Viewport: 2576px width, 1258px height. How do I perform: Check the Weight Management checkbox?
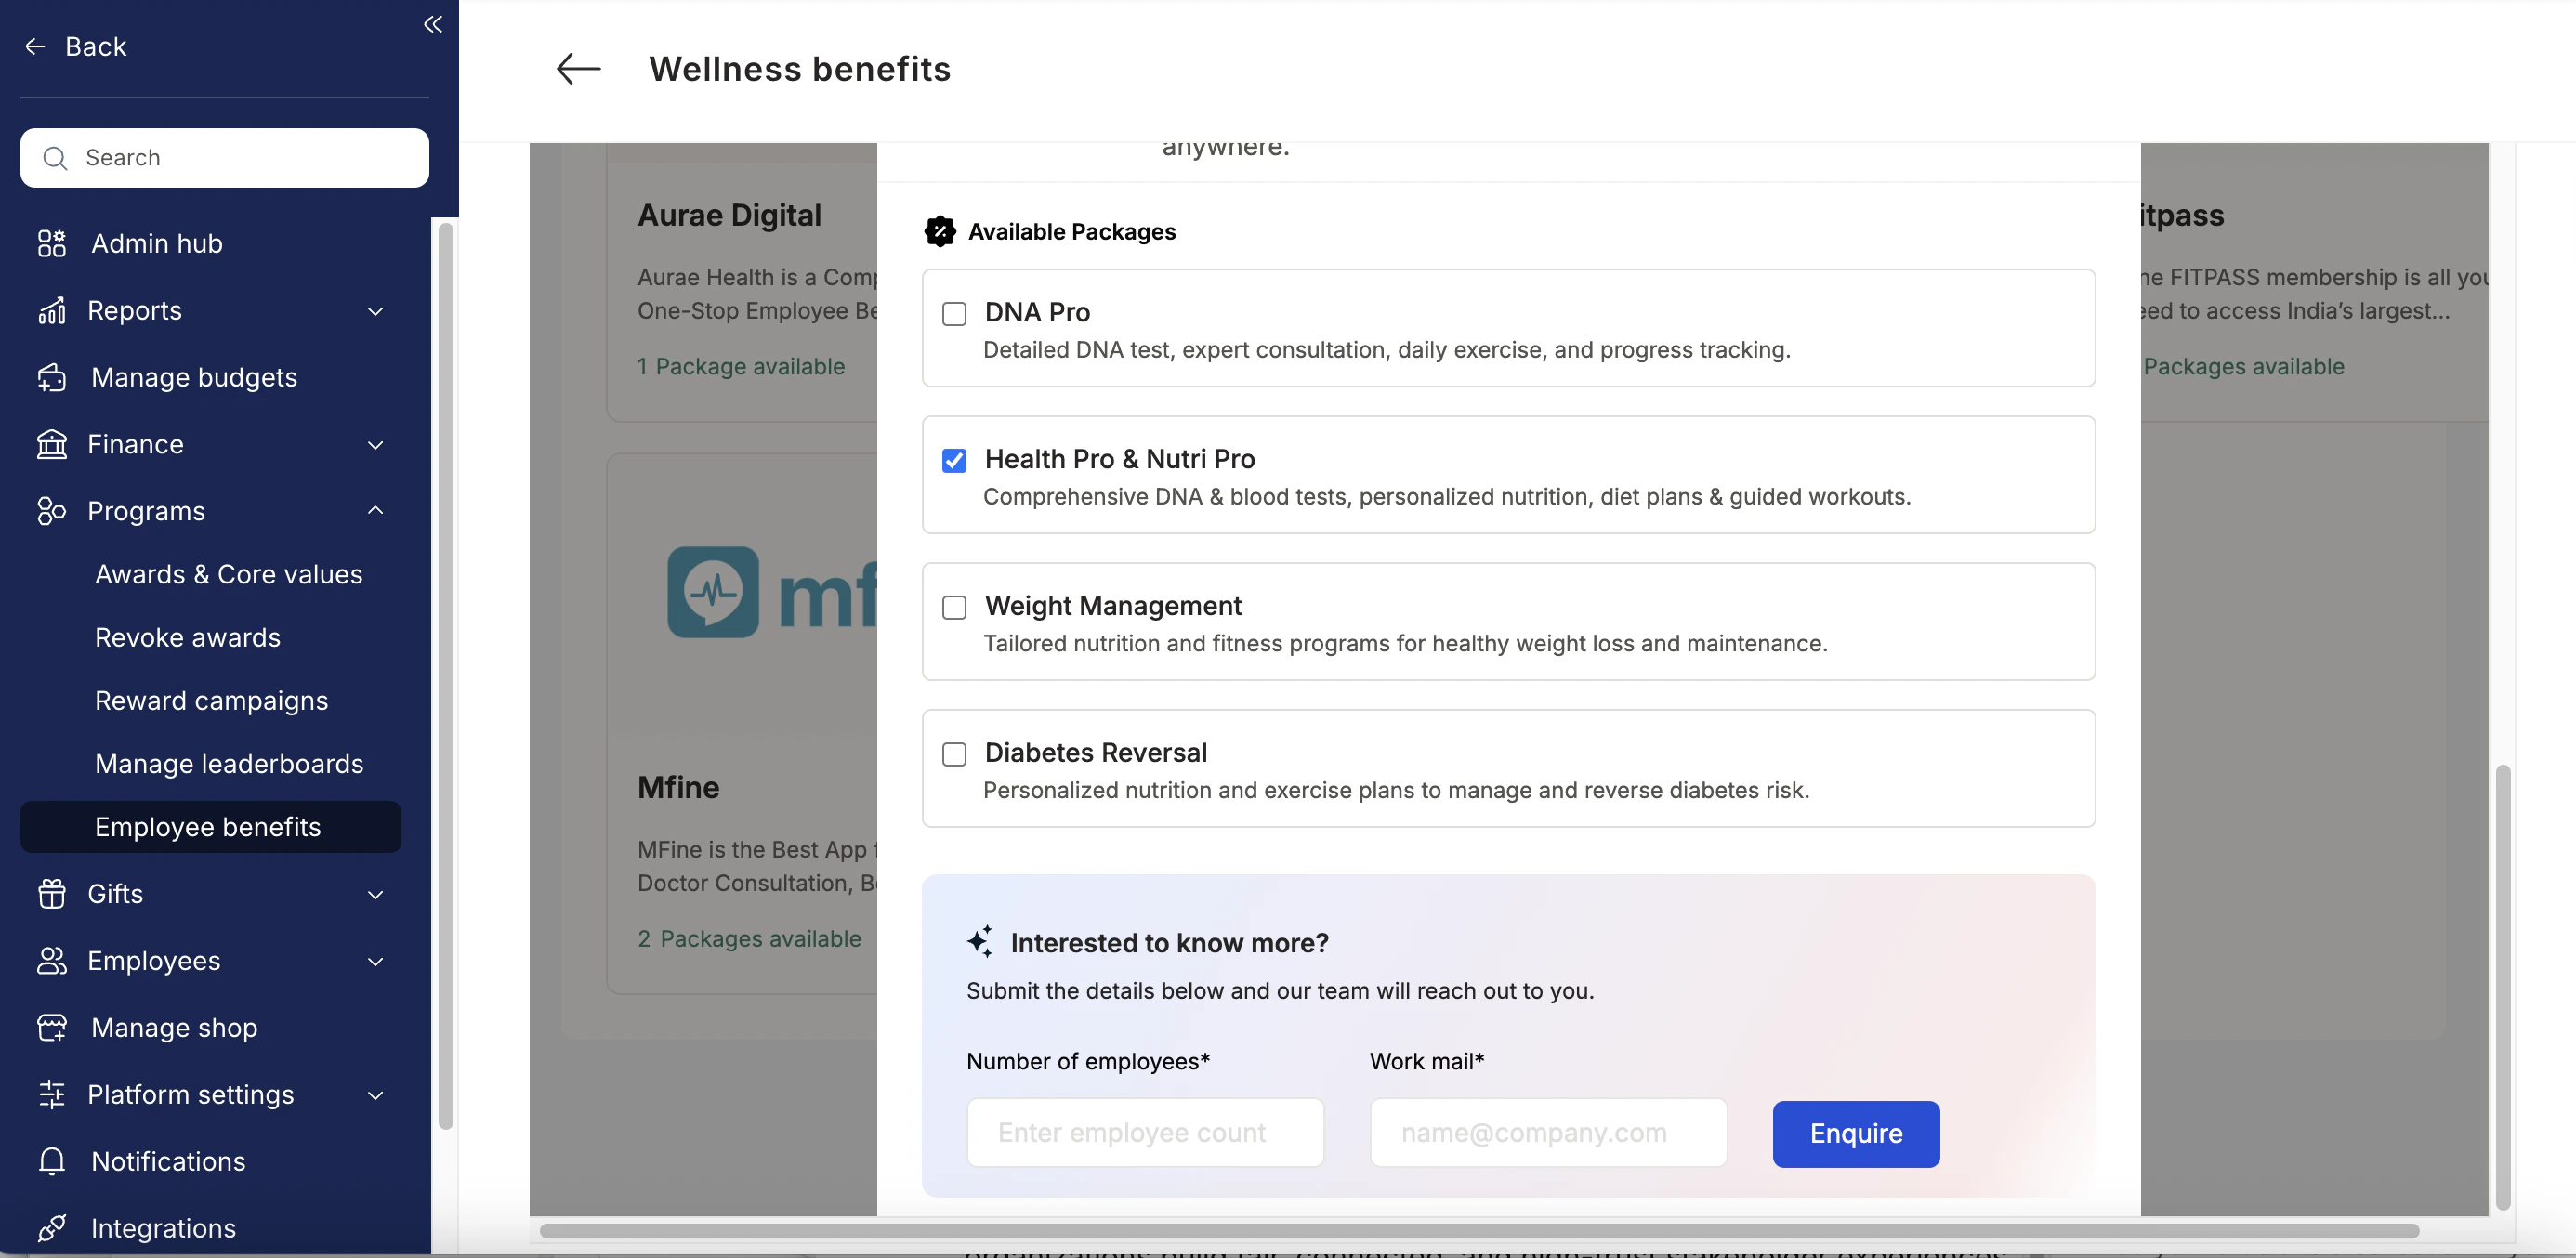(955, 608)
